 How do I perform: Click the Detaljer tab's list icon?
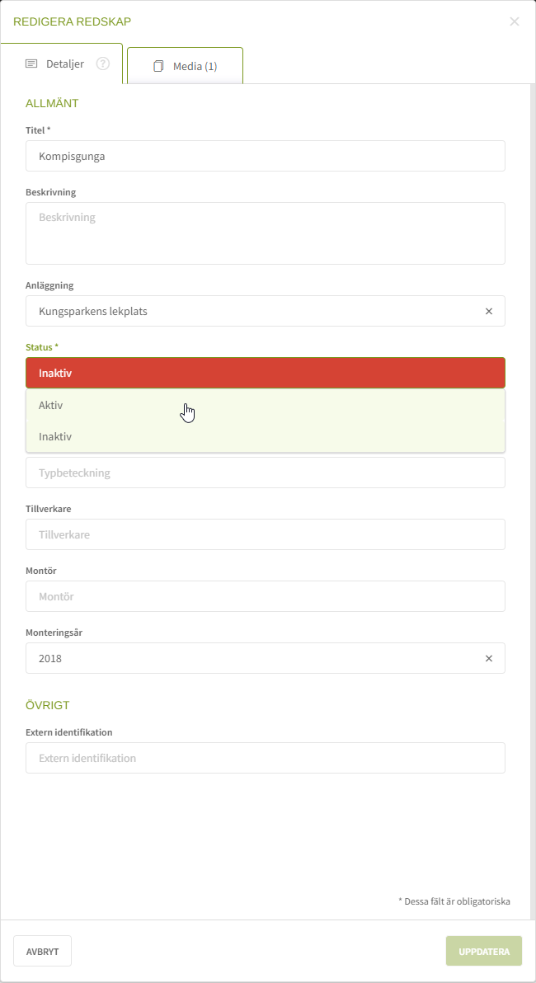(31, 63)
